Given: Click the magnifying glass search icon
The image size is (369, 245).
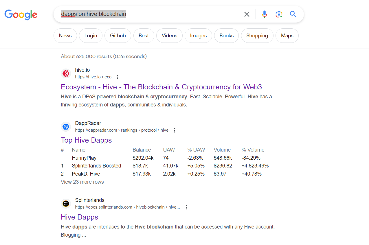Looking at the screenshot, I should (x=293, y=14).
